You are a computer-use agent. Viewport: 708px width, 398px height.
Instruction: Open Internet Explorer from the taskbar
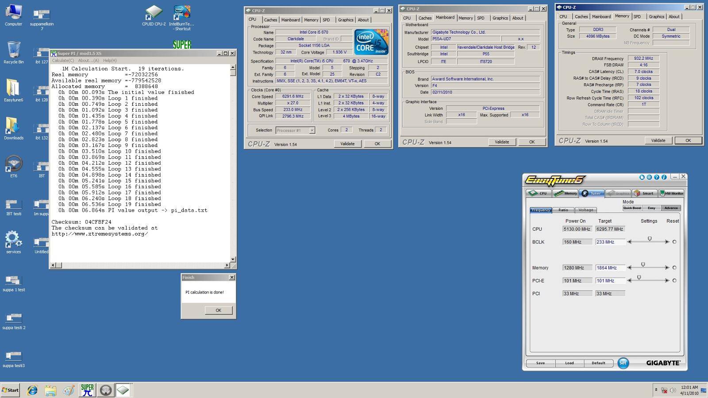pos(32,390)
